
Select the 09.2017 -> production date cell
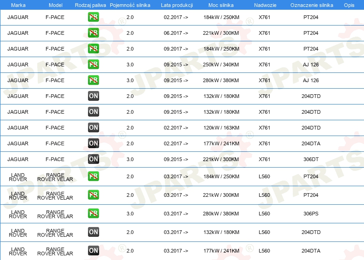(176, 49)
